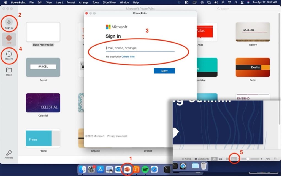The width and height of the screenshot is (282, 177).
Task: Open the Privacy statement link
Action: tap(117, 136)
